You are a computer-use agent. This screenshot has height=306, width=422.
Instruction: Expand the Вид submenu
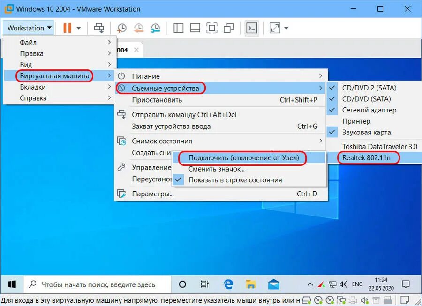pos(60,65)
